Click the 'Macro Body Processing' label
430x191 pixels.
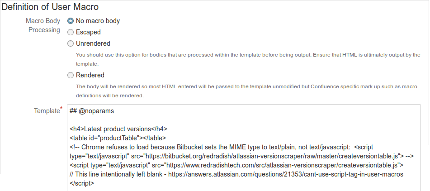point(43,25)
